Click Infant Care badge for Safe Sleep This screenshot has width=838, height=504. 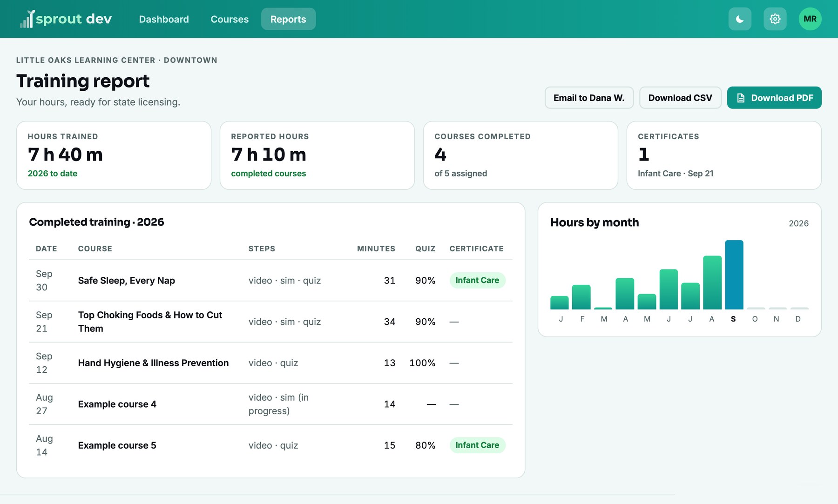coord(477,280)
